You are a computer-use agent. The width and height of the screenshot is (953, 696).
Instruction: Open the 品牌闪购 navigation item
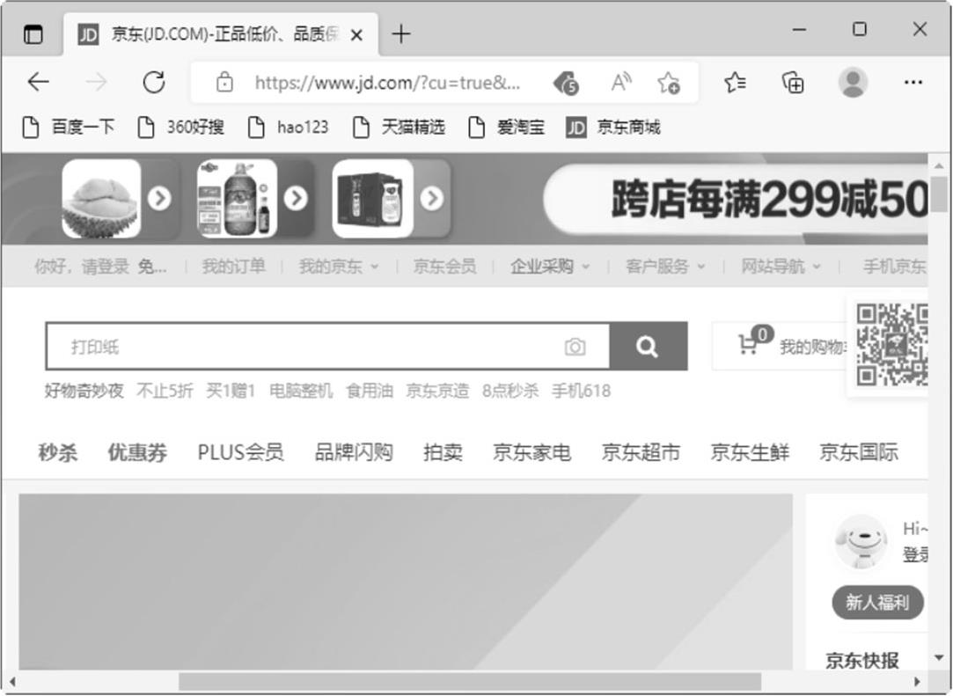(354, 452)
